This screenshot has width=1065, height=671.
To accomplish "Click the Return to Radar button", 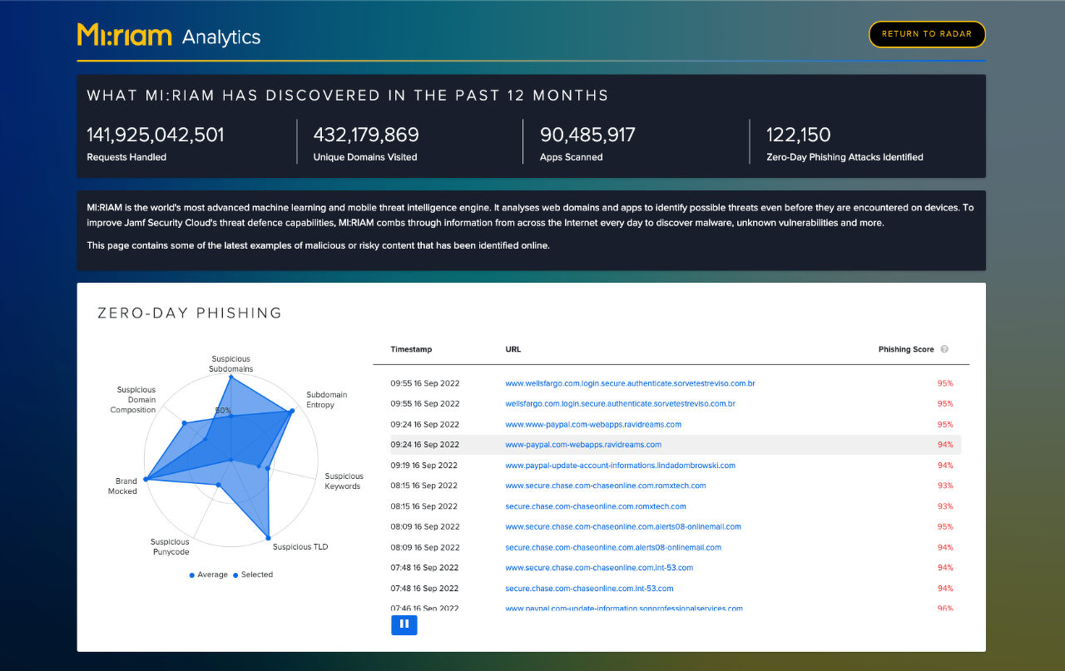I will tap(927, 34).
